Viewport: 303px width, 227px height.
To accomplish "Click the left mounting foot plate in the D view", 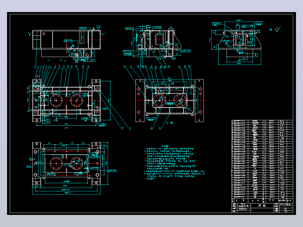I will point(140,101).
